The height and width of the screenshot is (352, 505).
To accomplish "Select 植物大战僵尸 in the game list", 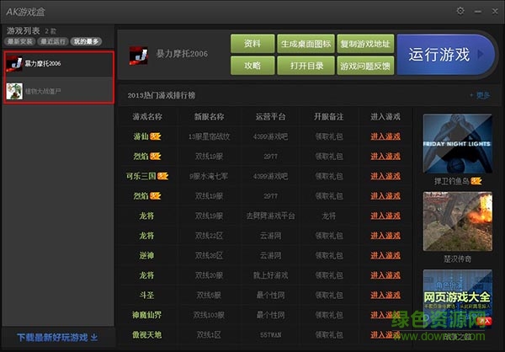I will pyautogui.click(x=59, y=91).
